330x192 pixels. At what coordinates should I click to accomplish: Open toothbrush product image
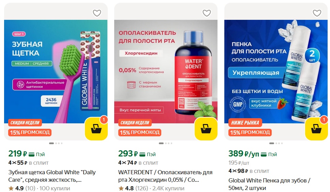point(56,71)
